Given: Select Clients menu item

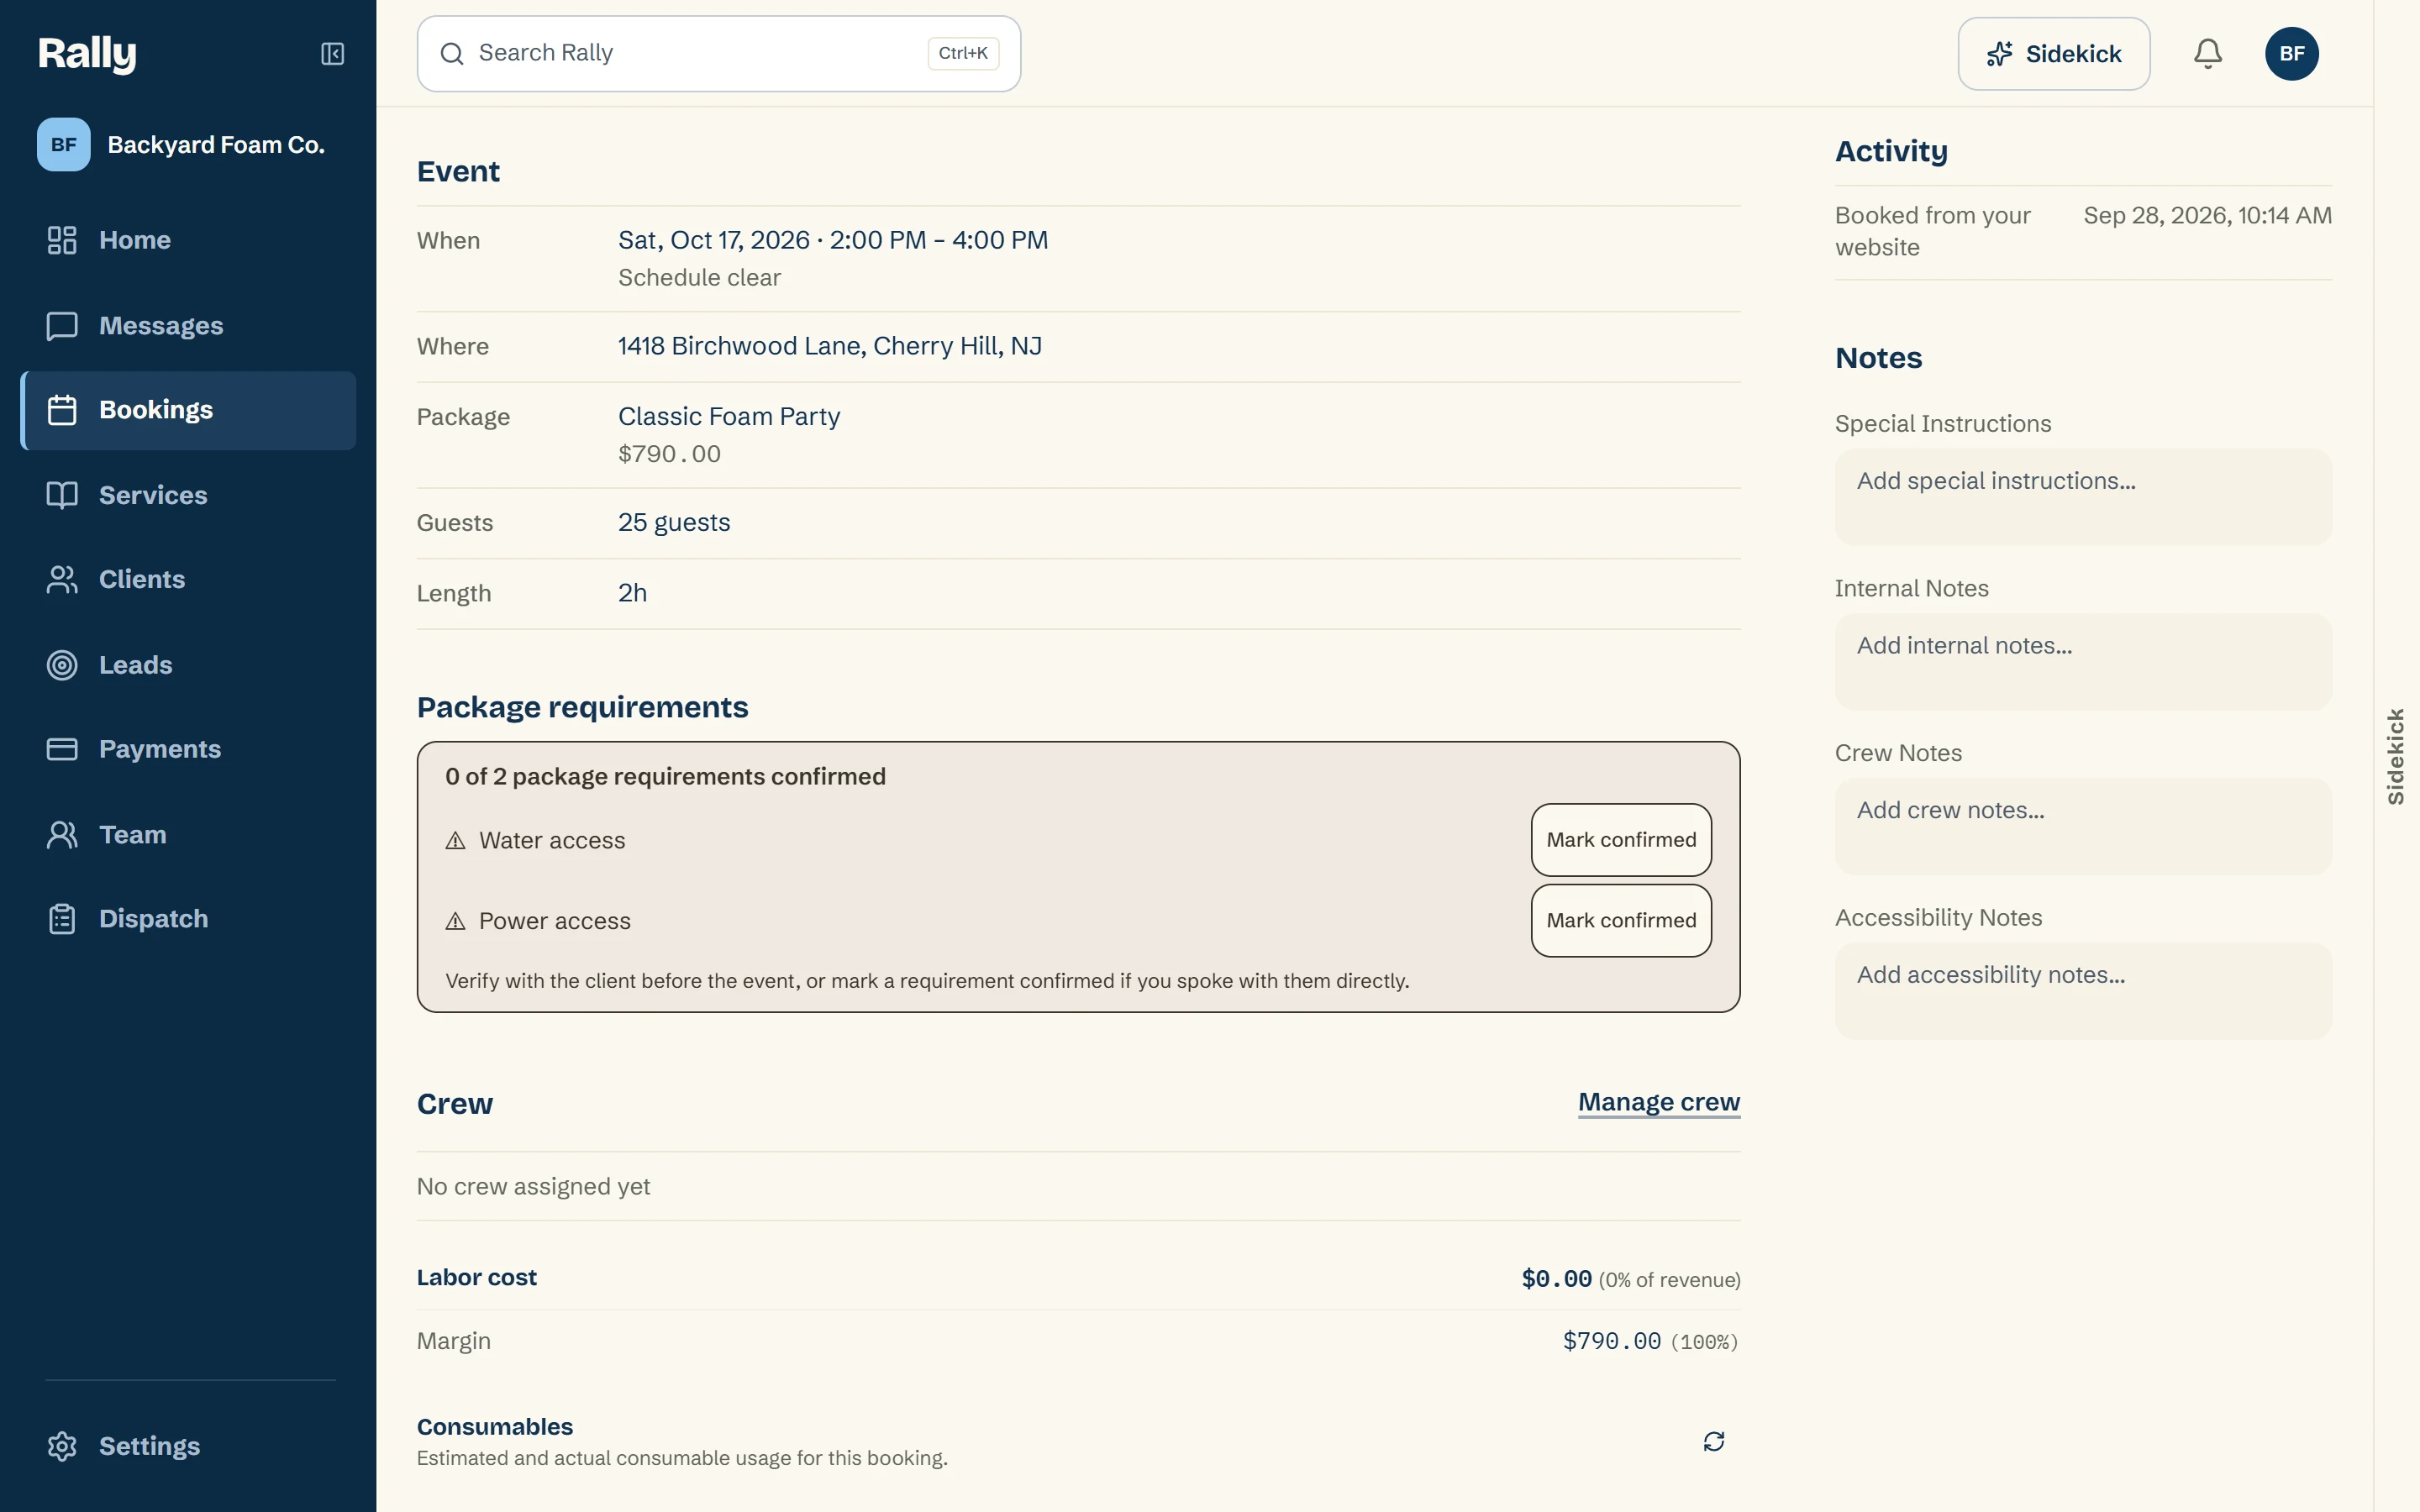Looking at the screenshot, I should 188,580.
